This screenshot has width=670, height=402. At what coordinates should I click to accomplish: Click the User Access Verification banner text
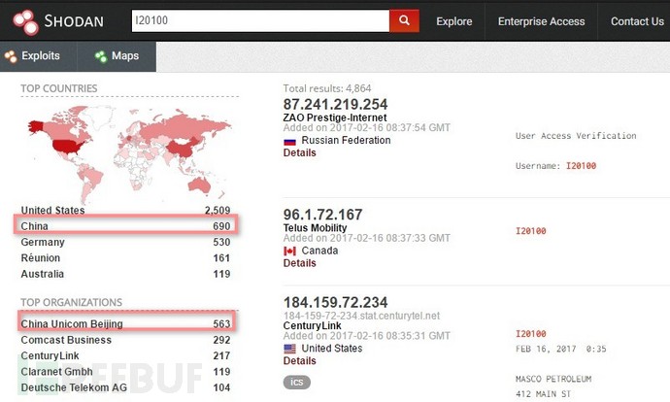(x=576, y=136)
